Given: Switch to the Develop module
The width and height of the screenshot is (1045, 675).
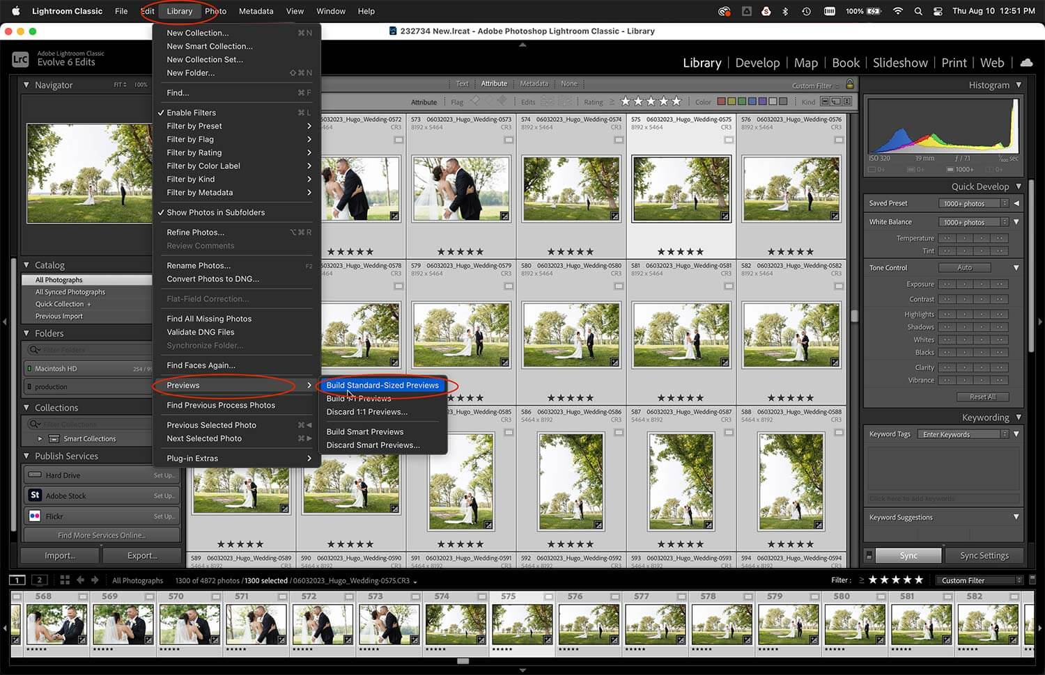Looking at the screenshot, I should point(757,63).
